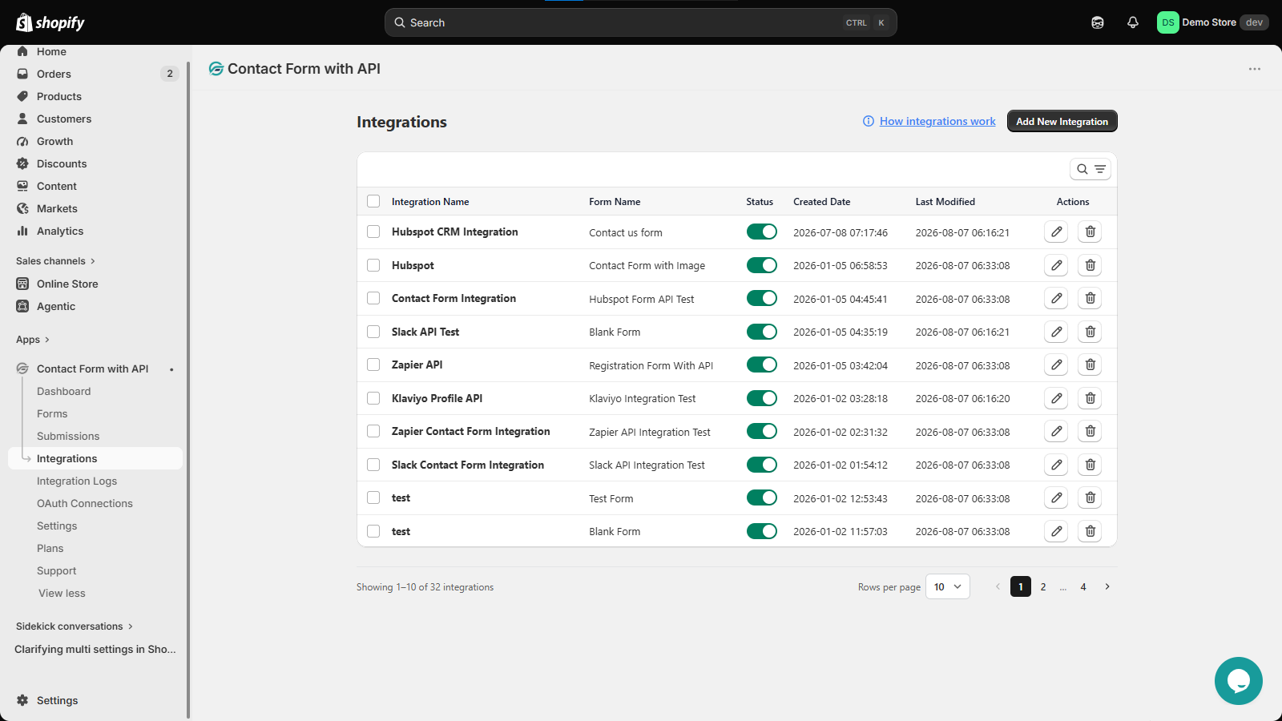Toggle off Hubspot CRM Integration status
Screen dimensions: 1282x721
tap(762, 232)
